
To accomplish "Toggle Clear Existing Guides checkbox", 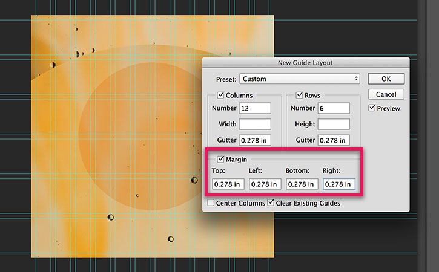I will click(x=271, y=202).
